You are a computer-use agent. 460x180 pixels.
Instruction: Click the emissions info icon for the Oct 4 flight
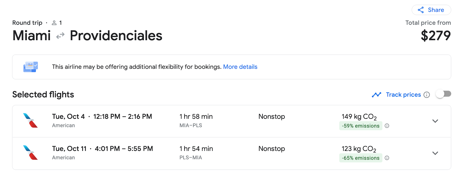[x=387, y=126]
